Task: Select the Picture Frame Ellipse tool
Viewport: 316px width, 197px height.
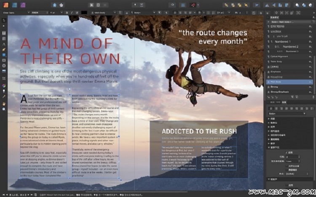Action: (4, 66)
